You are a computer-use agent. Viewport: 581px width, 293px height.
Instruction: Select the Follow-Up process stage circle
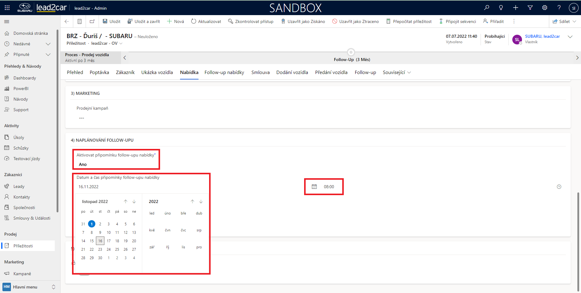tap(351, 52)
